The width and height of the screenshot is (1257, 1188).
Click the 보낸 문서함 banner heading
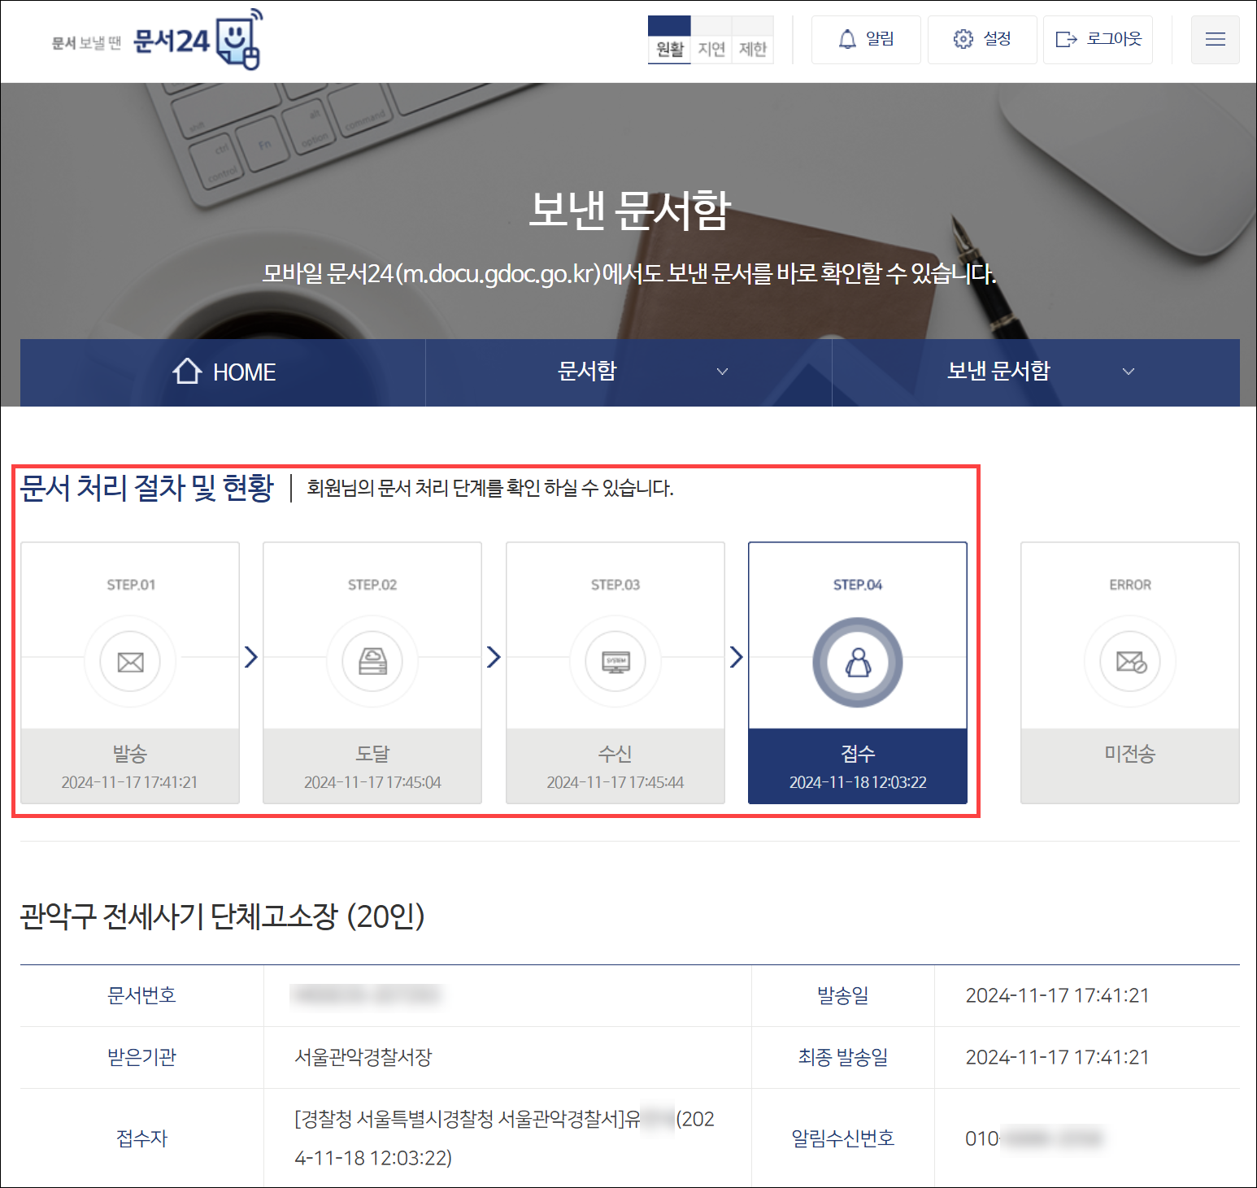[x=630, y=211]
